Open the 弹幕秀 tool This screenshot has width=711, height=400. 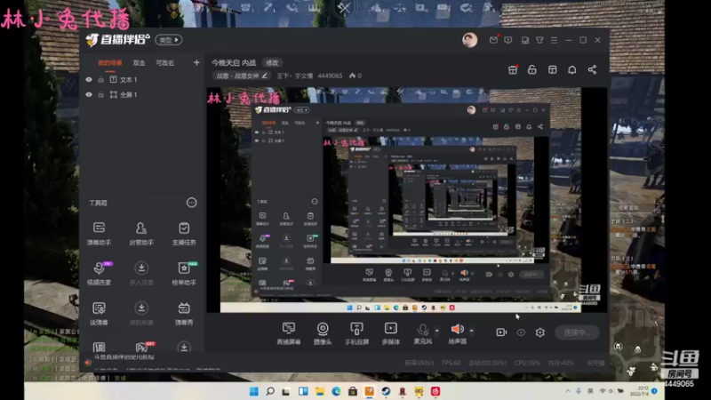pyautogui.click(x=184, y=313)
